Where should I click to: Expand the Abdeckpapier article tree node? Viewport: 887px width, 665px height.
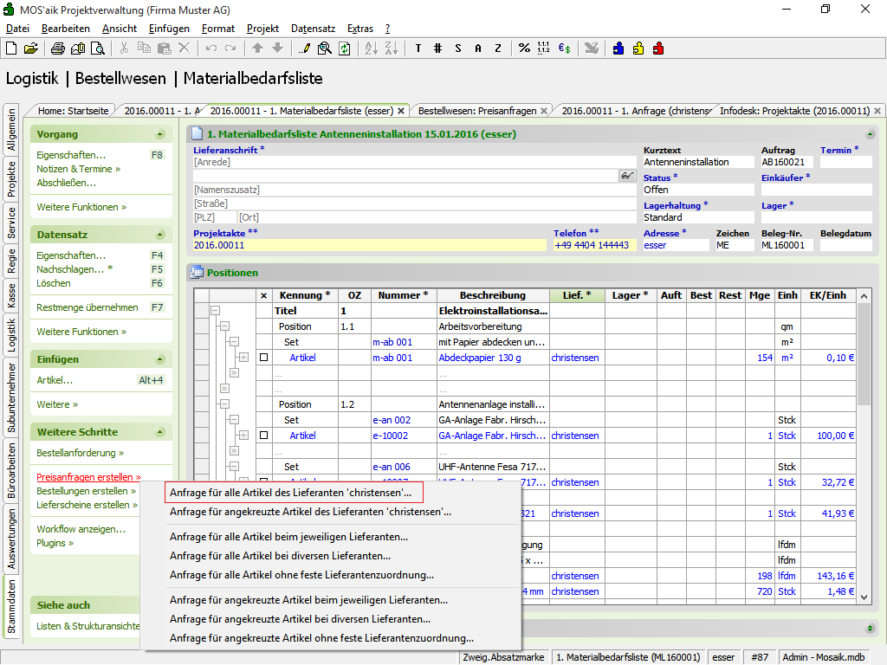click(243, 358)
